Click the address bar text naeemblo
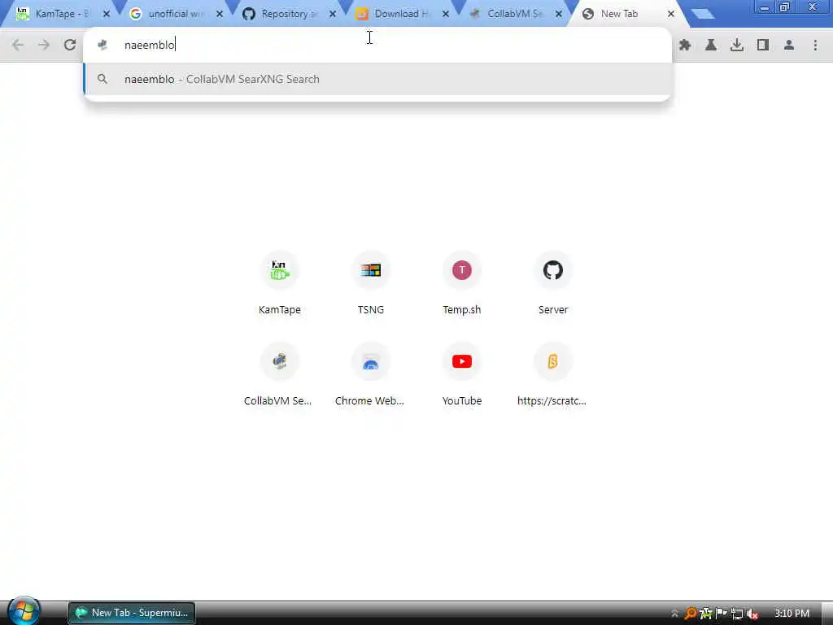Viewport: 833px width, 625px height. coord(150,46)
